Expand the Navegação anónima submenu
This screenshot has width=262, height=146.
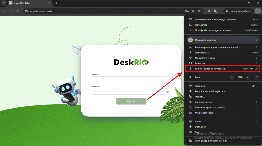pos(223,40)
